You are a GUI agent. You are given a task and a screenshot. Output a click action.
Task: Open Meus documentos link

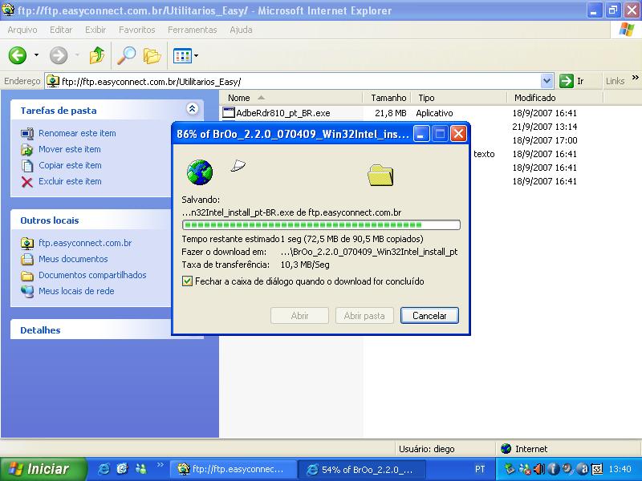(x=73, y=259)
